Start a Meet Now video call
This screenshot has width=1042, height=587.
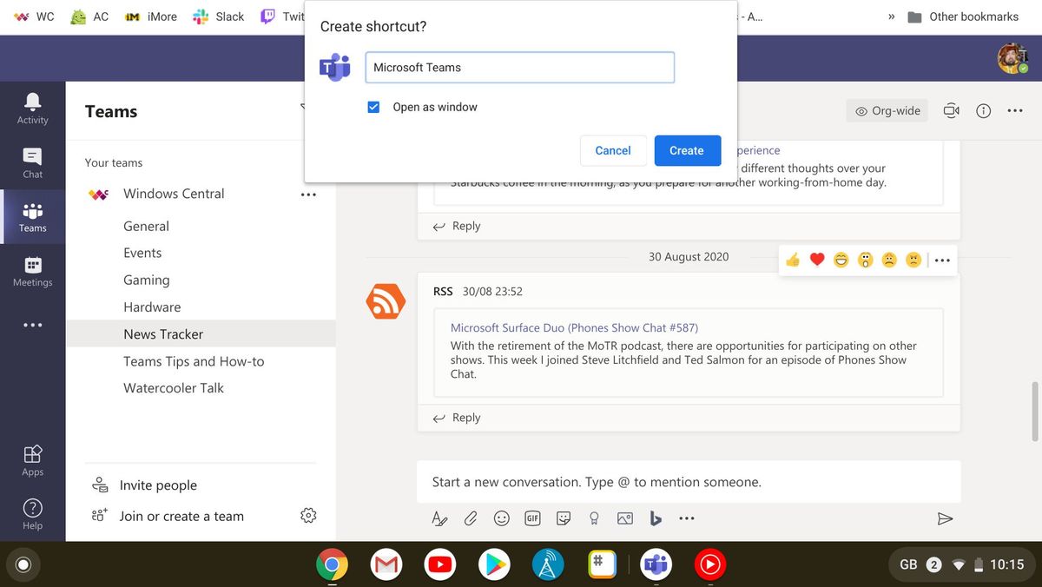951,110
